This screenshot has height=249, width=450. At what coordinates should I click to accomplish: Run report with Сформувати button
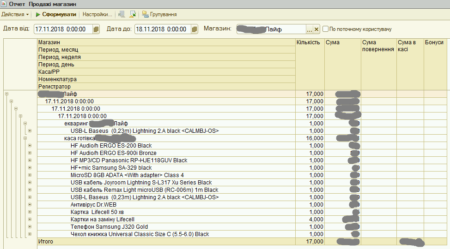coord(56,14)
